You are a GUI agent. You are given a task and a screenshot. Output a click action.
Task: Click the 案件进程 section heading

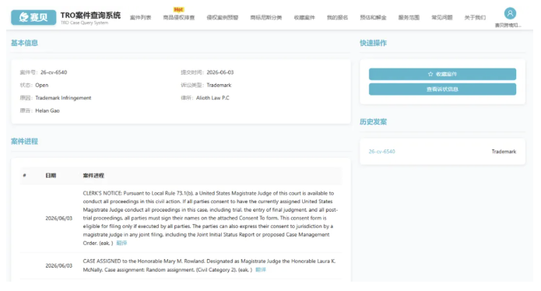point(24,142)
